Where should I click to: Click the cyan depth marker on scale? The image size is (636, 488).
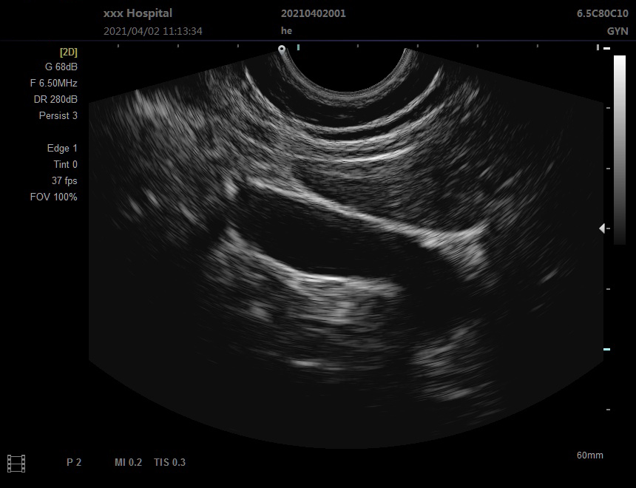tap(607, 349)
